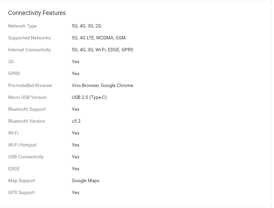274x208 pixels.
Task: Select the GPRS row label
Action: 14,73
